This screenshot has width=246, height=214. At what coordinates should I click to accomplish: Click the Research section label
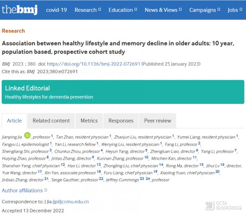coord(14,31)
